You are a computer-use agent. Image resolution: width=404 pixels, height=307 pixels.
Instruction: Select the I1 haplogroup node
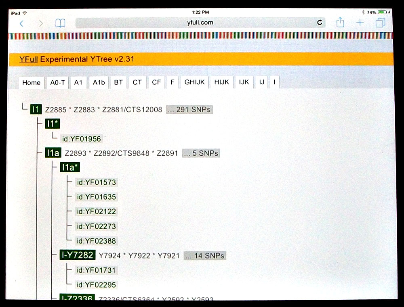(x=36, y=109)
